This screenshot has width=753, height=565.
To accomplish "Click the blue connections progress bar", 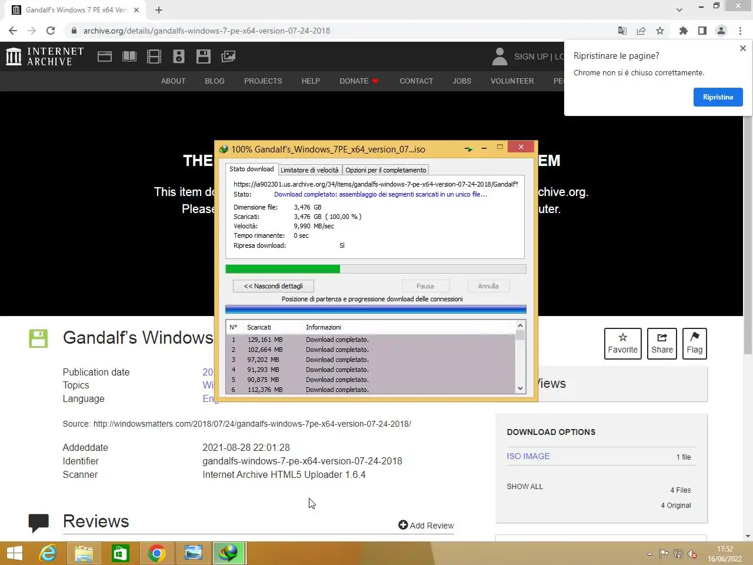I will (375, 309).
